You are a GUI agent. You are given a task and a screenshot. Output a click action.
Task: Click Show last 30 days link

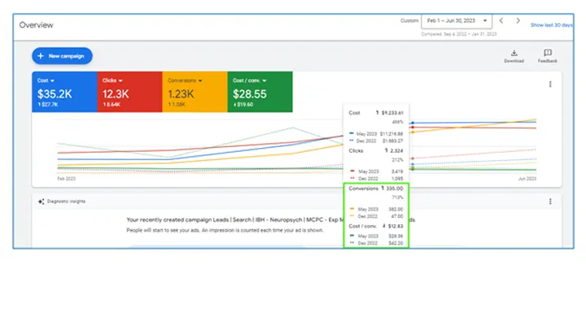(551, 25)
